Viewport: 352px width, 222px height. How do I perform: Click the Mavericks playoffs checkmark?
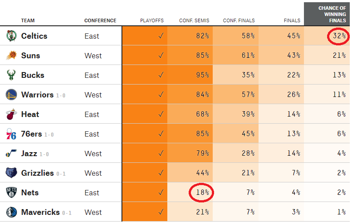161,212
